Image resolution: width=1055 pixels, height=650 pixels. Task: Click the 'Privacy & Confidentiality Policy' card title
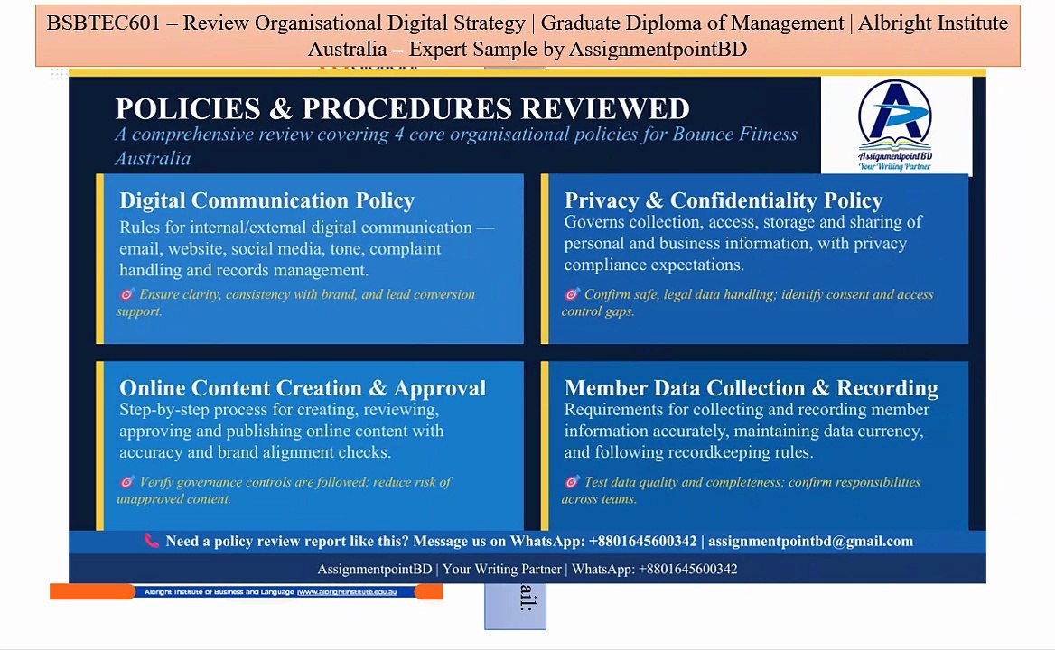tap(724, 200)
